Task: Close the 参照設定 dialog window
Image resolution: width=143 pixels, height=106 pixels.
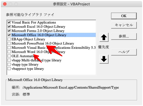Action: [5, 4]
